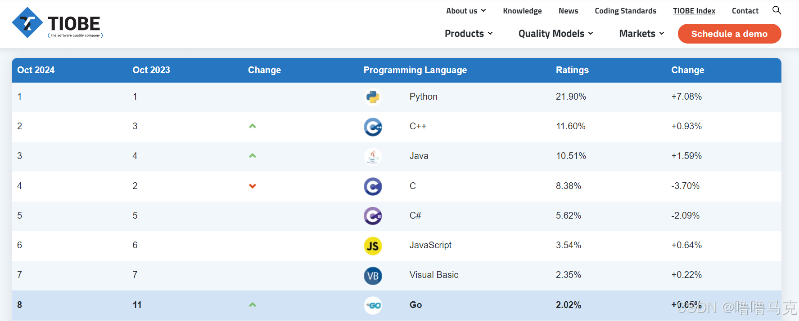
Task: Open the News menu item
Action: pyautogui.click(x=568, y=11)
